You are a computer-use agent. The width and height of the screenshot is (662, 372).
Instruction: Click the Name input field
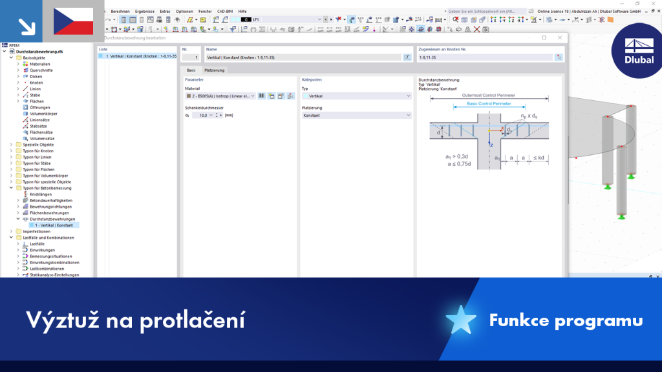point(303,57)
